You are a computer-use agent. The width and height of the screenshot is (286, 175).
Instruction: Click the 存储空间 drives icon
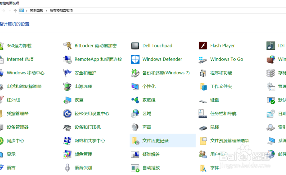pyautogui.click(x=271, y=73)
